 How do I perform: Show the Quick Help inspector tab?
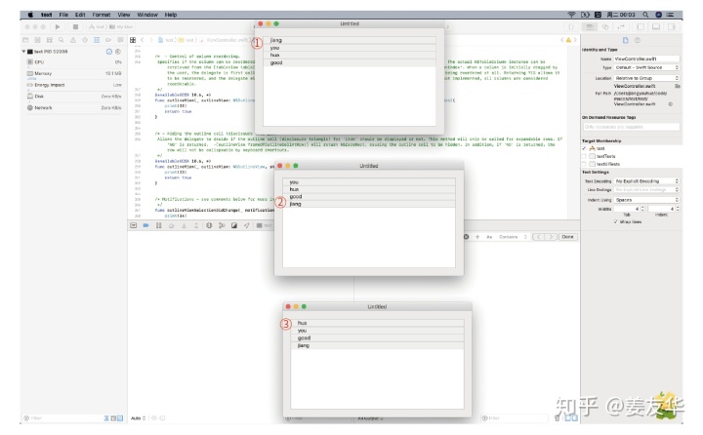pos(637,40)
